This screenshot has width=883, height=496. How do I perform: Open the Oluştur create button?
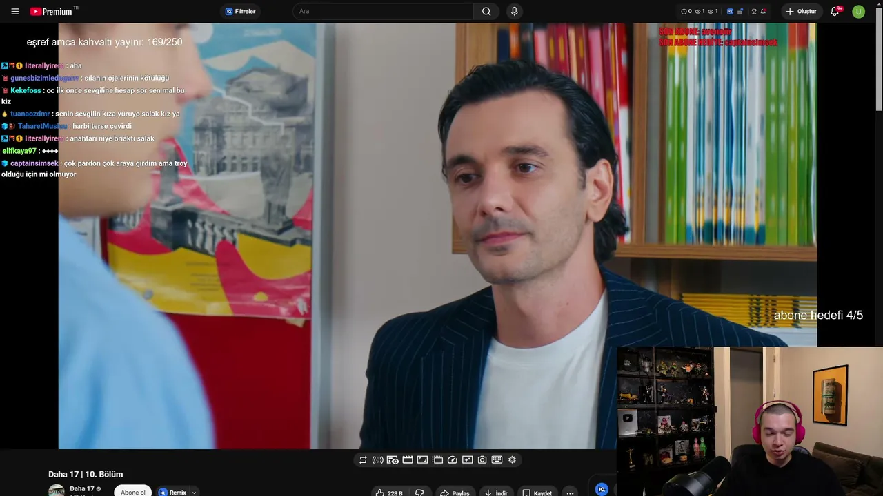(x=802, y=12)
